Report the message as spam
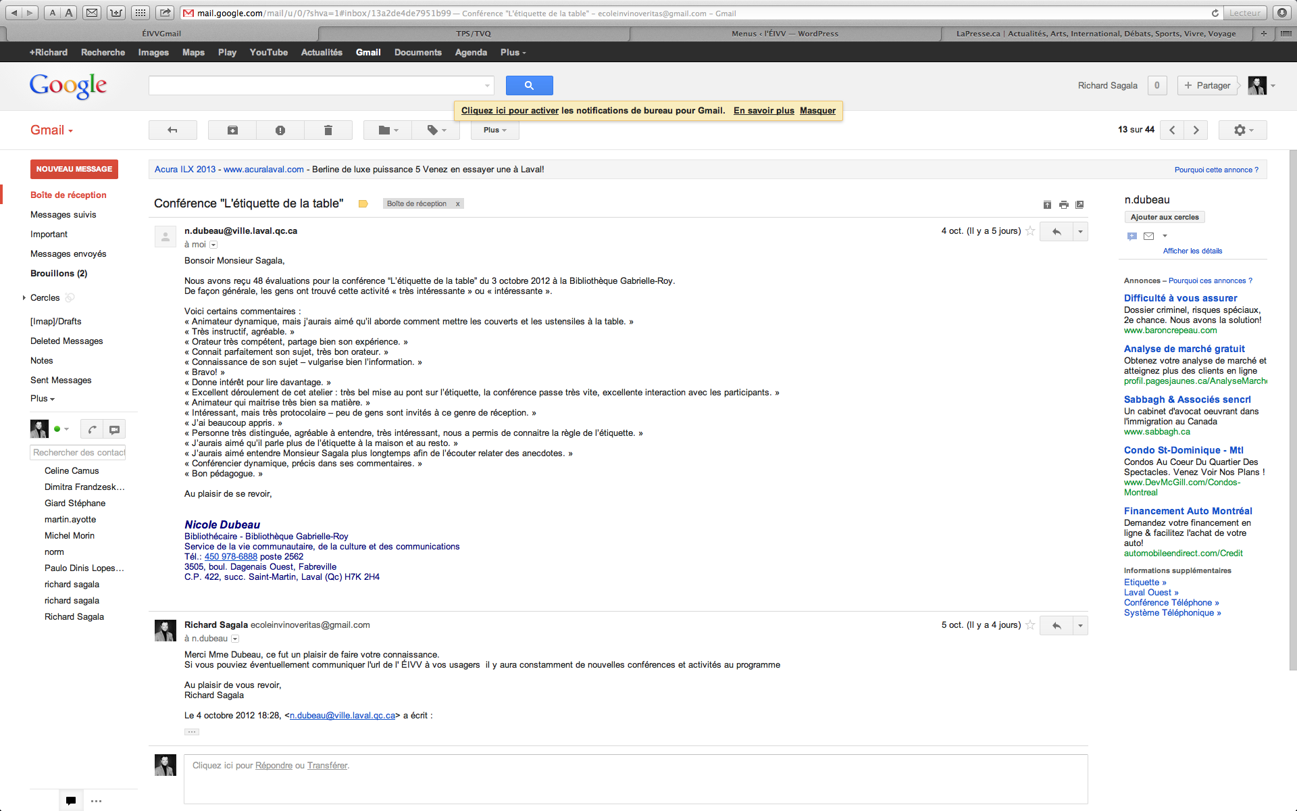The image size is (1297, 811). (x=280, y=130)
